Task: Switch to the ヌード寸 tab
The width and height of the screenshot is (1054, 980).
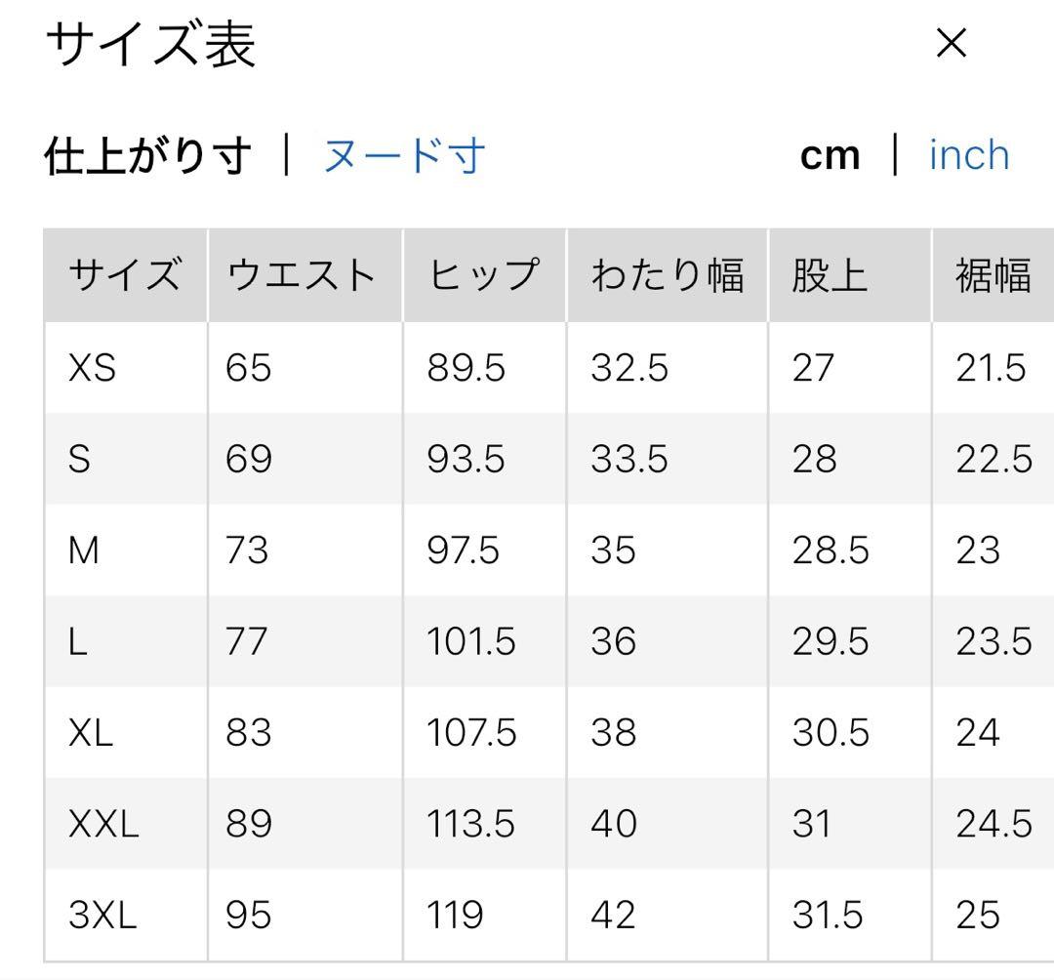Action: point(403,156)
